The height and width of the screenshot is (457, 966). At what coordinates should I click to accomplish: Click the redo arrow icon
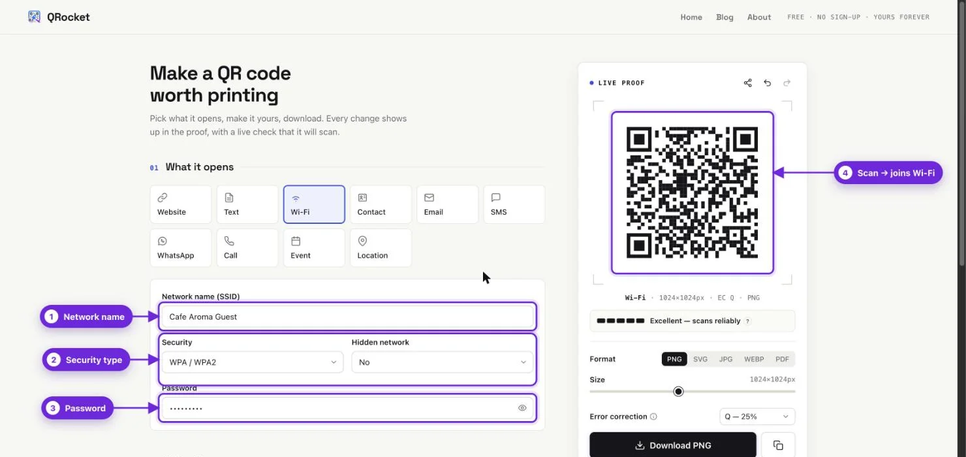[x=787, y=83]
